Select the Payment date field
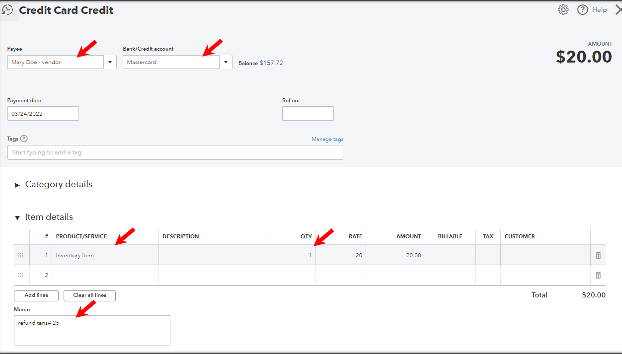 pos(43,113)
